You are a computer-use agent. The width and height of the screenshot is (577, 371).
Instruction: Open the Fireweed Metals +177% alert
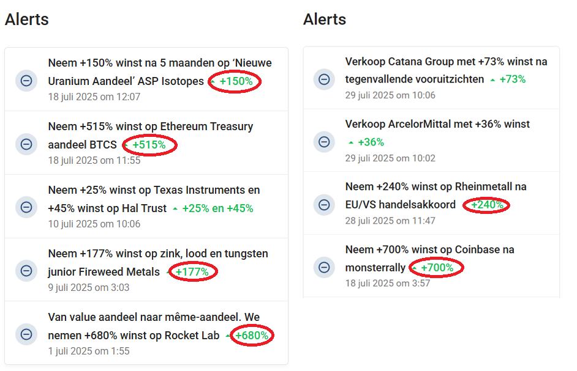158,263
